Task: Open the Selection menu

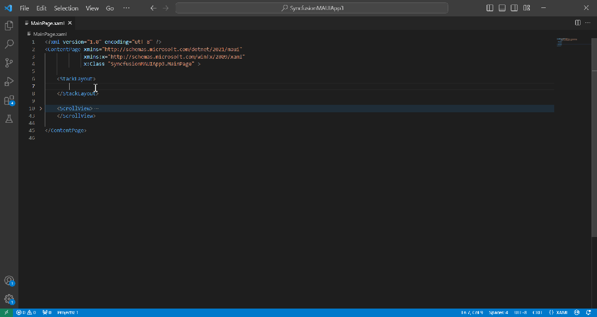Action: (66, 8)
